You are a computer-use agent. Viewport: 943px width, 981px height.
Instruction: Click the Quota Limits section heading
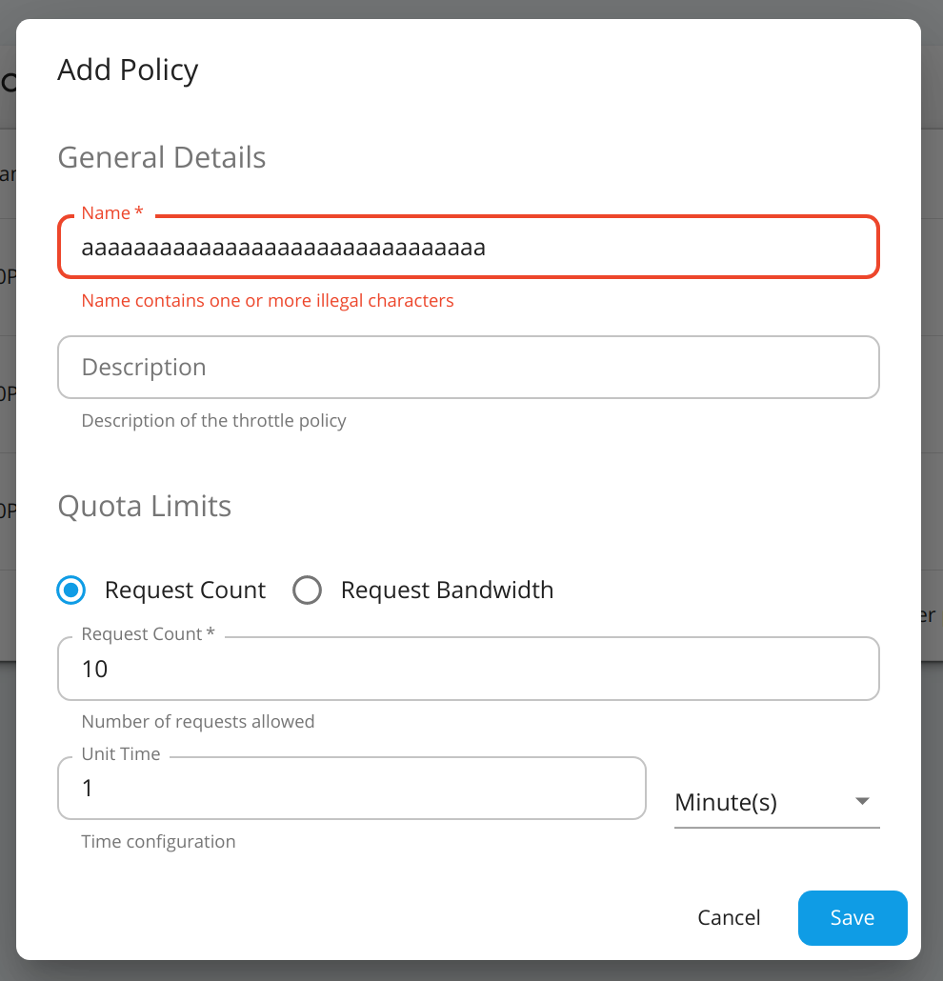(144, 506)
